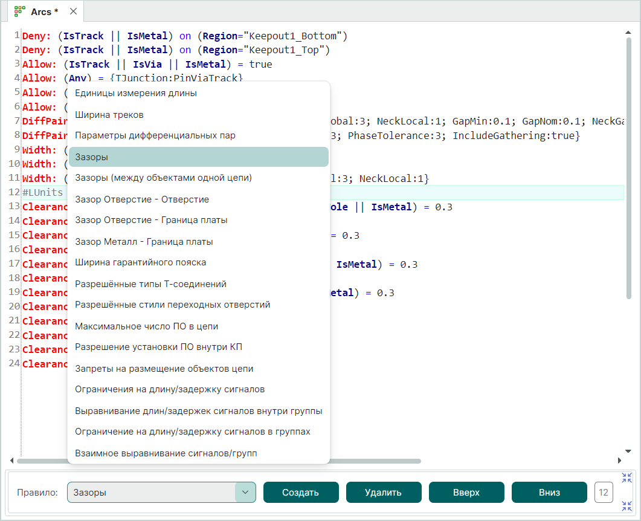Viewport: 641px width, 521px height.
Task: Click the Вверх button
Action: [466, 492]
